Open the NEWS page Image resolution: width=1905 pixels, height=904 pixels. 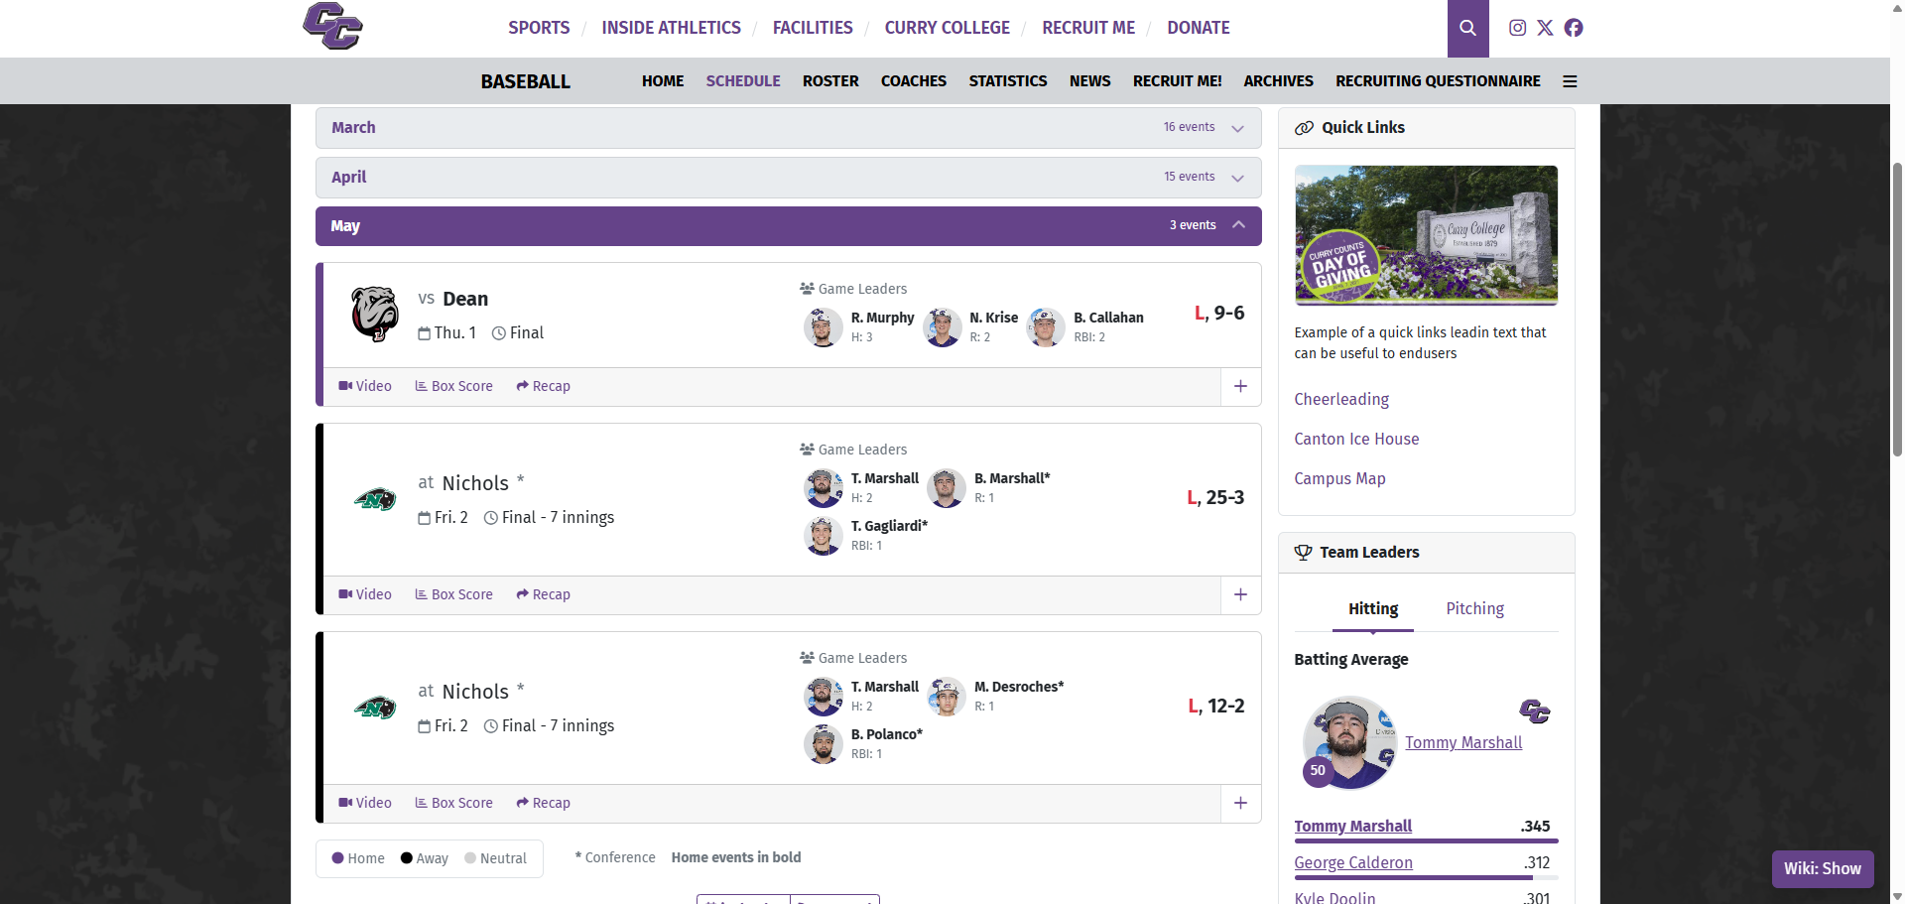pyautogui.click(x=1090, y=81)
